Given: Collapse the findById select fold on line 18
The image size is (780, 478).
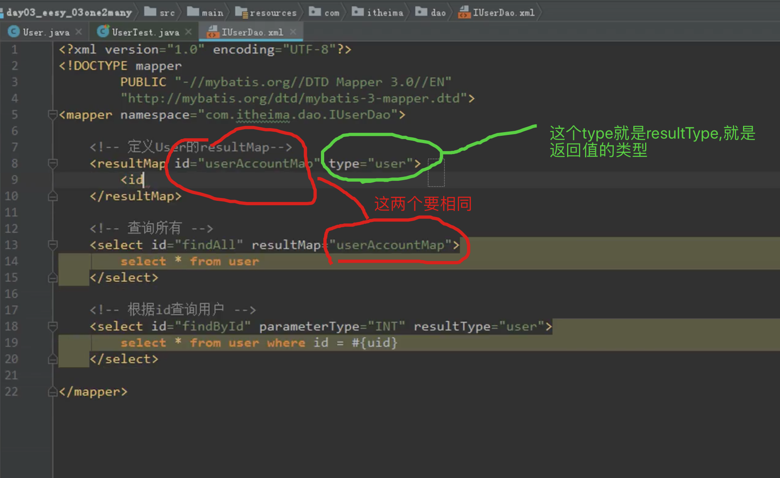Looking at the screenshot, I should pyautogui.click(x=52, y=326).
